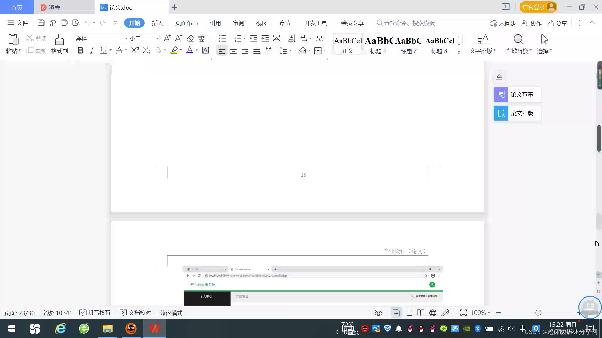The height and width of the screenshot is (338, 602).
Task: Click the superscript icon
Action: 135,50
